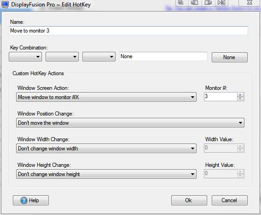Click the 'Monitor #:' label
The height and width of the screenshot is (215, 261).
tap(216, 88)
